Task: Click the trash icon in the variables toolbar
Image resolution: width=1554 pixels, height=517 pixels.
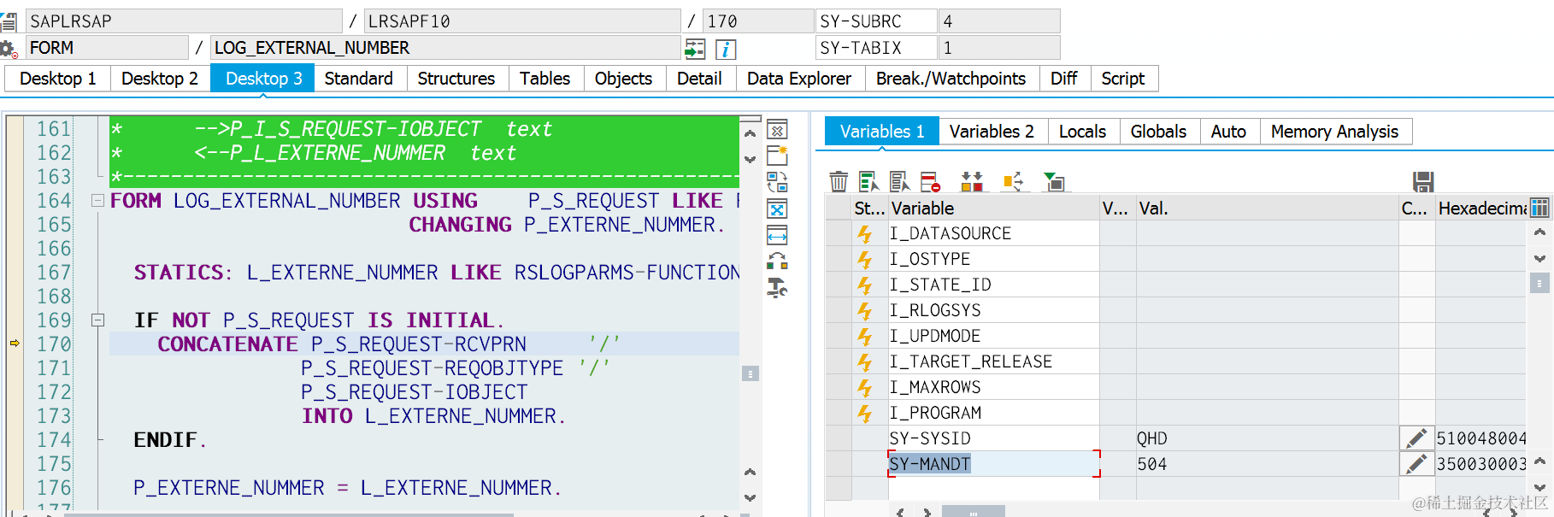Action: [x=839, y=181]
